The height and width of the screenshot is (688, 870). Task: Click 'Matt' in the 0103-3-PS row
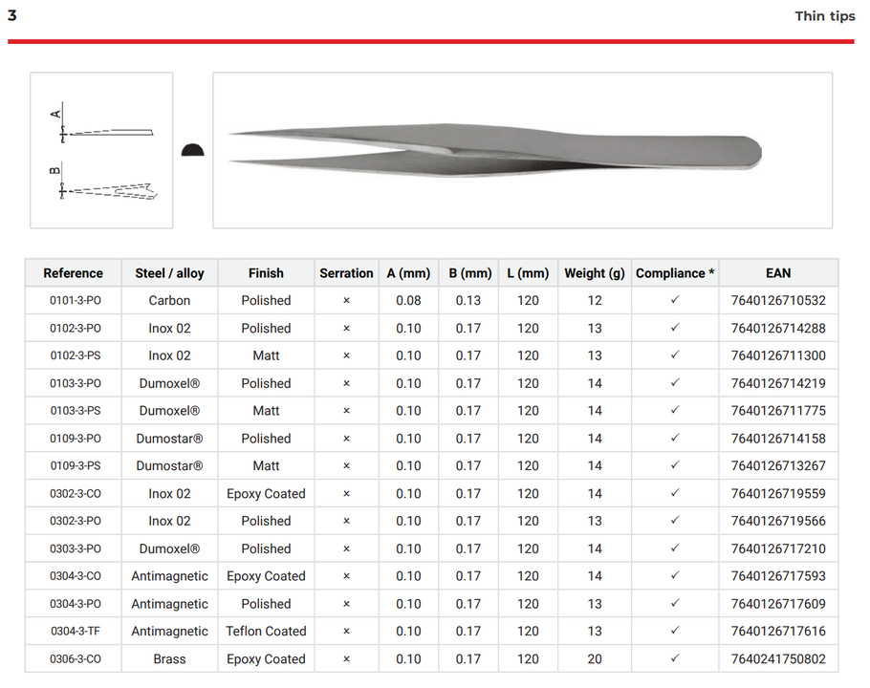pyautogui.click(x=267, y=411)
